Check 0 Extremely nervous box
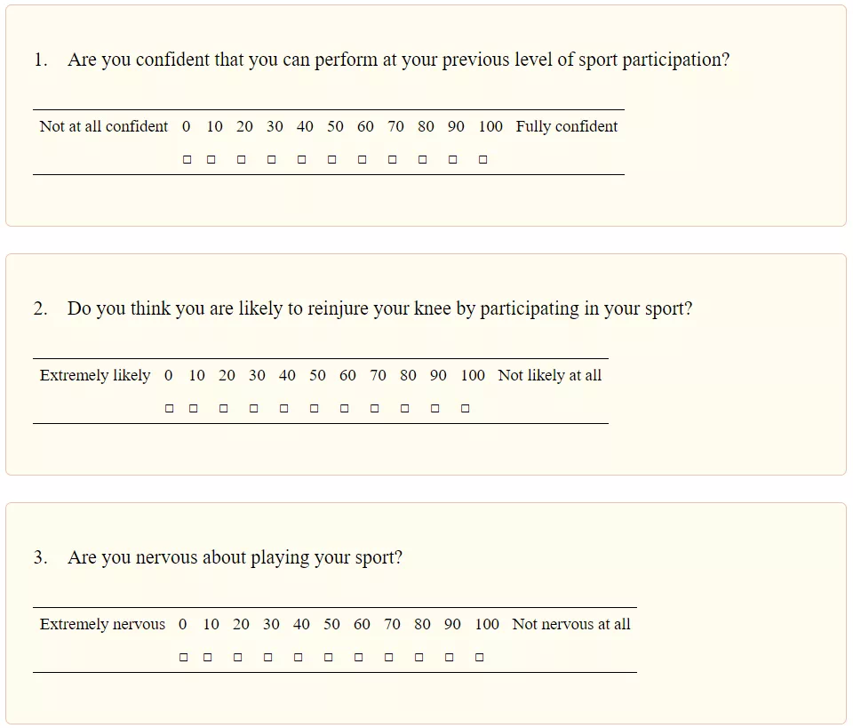 click(183, 658)
